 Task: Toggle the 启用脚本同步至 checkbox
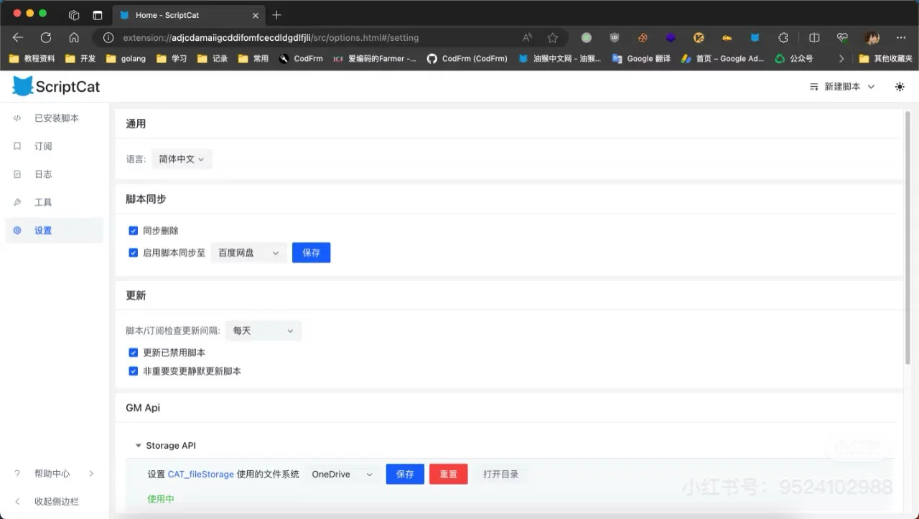133,253
